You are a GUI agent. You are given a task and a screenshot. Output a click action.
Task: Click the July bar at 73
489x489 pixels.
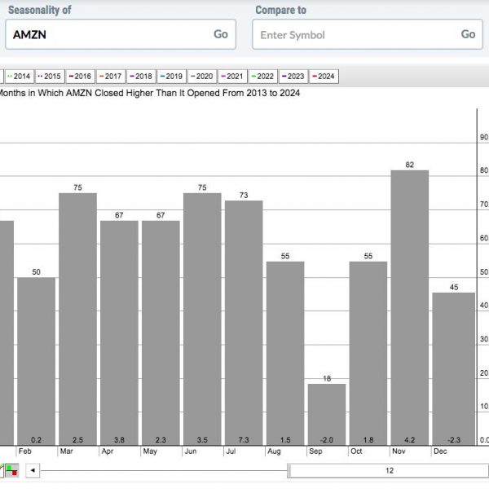click(244, 323)
